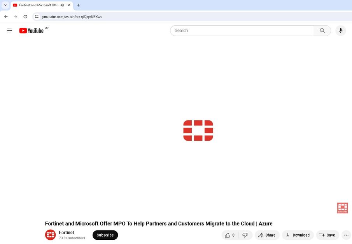
Task: Open YouTube guide hamburger menu
Action: pos(10,30)
